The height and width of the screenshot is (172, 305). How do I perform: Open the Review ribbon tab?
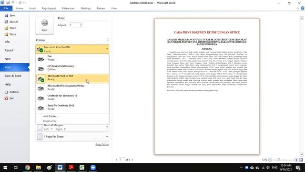(x=101, y=8)
